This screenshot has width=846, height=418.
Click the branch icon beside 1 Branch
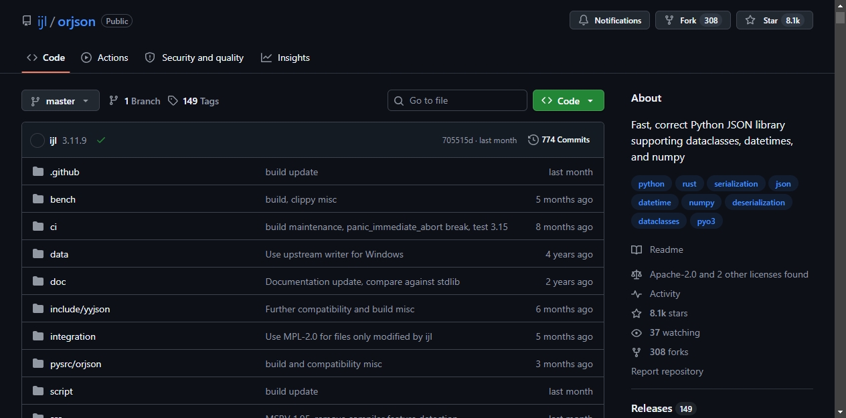click(114, 101)
